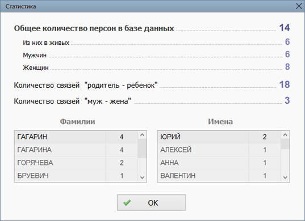Click the OK button

point(151,202)
